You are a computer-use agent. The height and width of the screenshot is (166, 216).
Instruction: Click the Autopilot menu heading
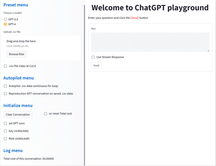tap(18, 78)
